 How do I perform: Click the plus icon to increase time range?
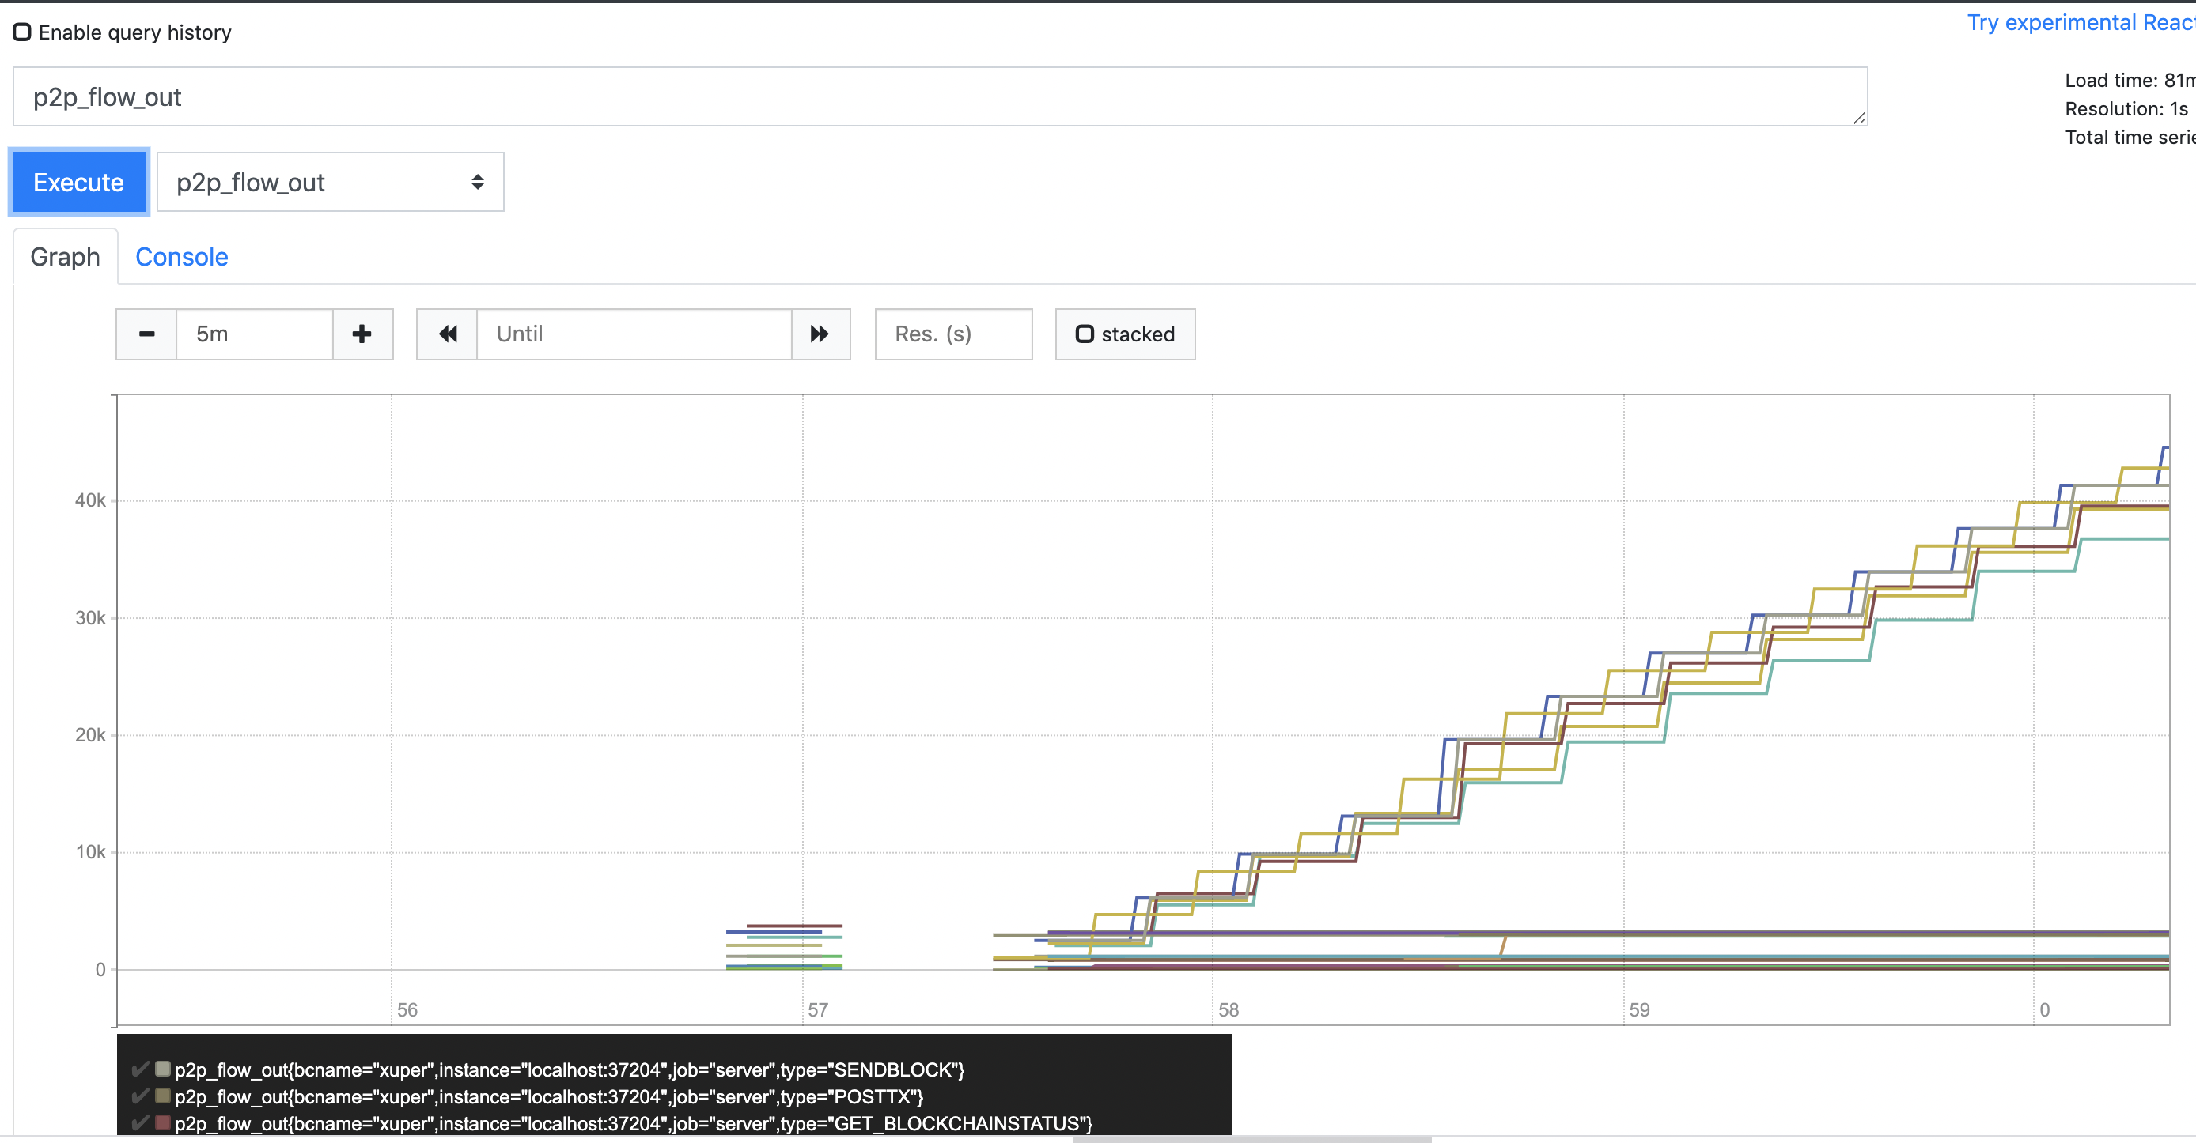362,334
